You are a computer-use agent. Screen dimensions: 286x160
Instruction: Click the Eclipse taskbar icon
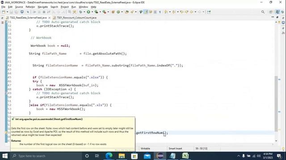pos(160,156)
